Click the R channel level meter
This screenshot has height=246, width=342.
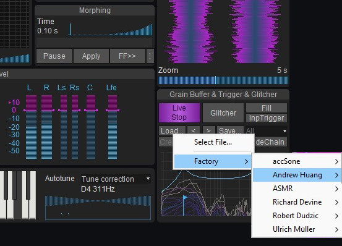(46, 127)
